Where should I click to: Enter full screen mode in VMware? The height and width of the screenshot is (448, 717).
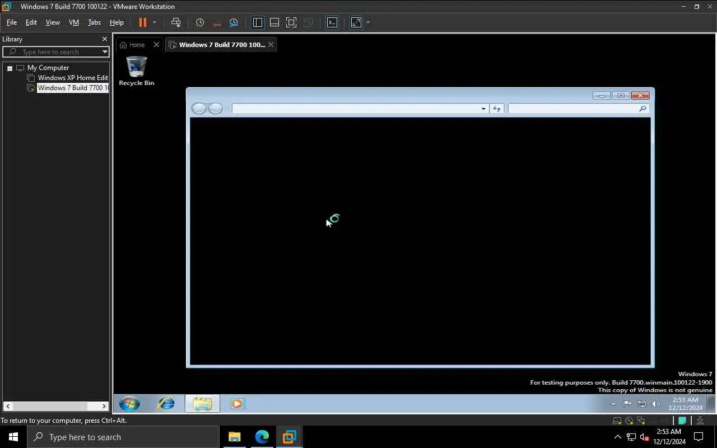pyautogui.click(x=291, y=22)
